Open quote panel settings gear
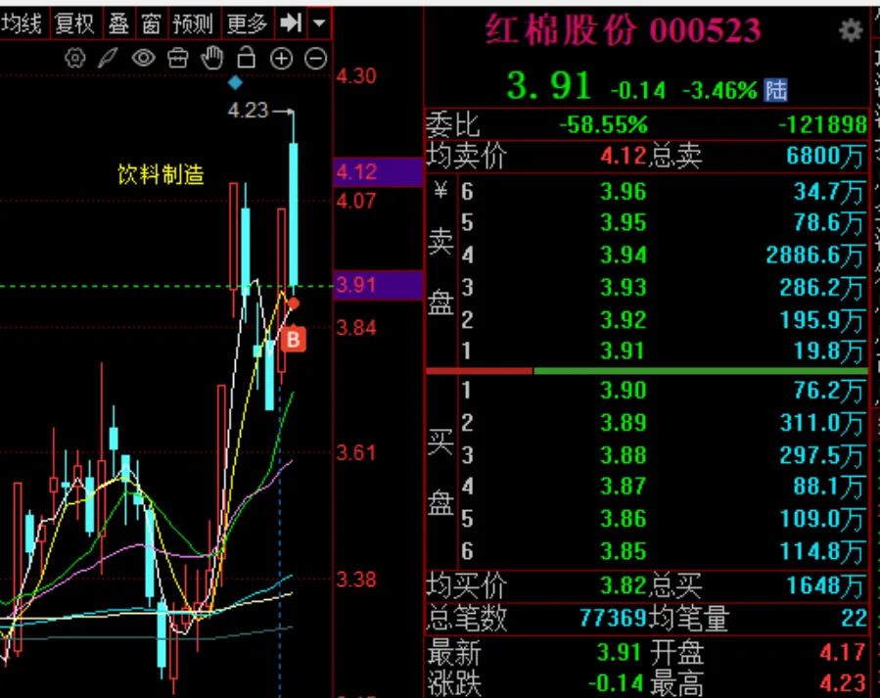This screenshot has width=880, height=698. (x=851, y=30)
